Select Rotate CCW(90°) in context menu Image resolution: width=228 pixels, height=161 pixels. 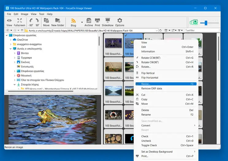[x=166, y=58]
